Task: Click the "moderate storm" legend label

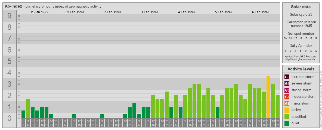Action: 304,97
